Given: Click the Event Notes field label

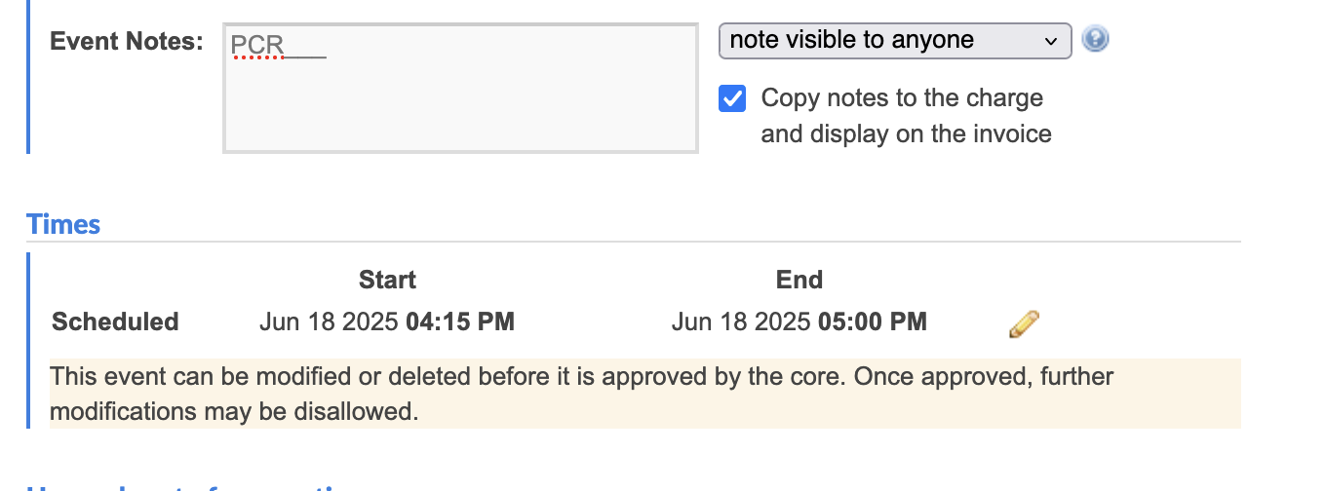Looking at the screenshot, I should coord(127,41).
